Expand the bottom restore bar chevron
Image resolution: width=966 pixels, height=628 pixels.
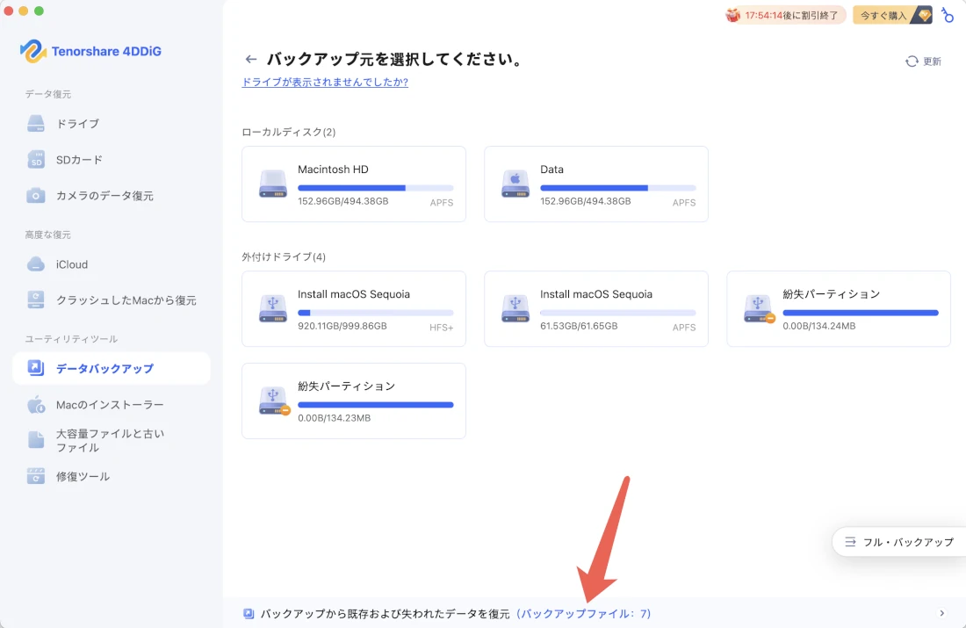(x=942, y=613)
